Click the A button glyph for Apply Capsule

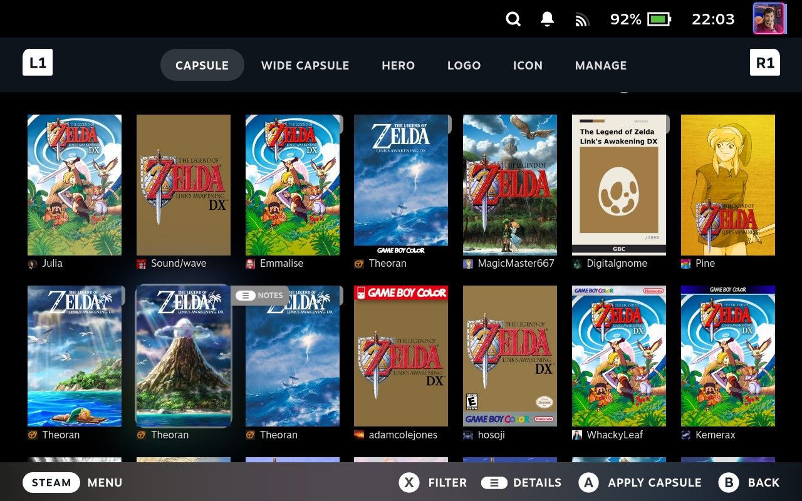588,483
